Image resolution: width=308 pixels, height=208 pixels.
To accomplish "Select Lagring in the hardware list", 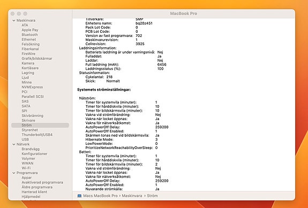I will tap(28, 73).
